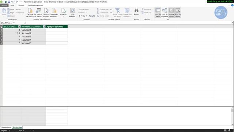This screenshot has width=234, height=132.
Task: Open the column name box dropdown
Action: tap(14, 23)
